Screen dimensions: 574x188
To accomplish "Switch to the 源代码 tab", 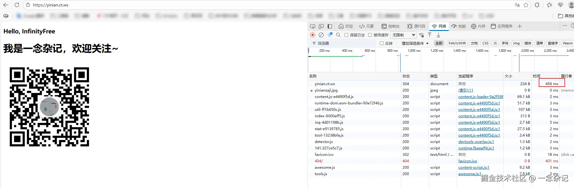I will 416,26.
